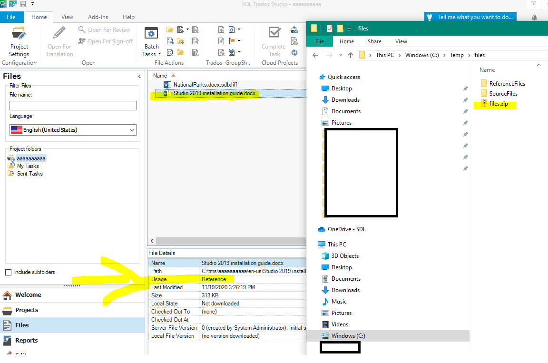Viewport: 548px width, 363px height.
Task: Open dropdown arrow beside add files icon
Action: [187, 29]
